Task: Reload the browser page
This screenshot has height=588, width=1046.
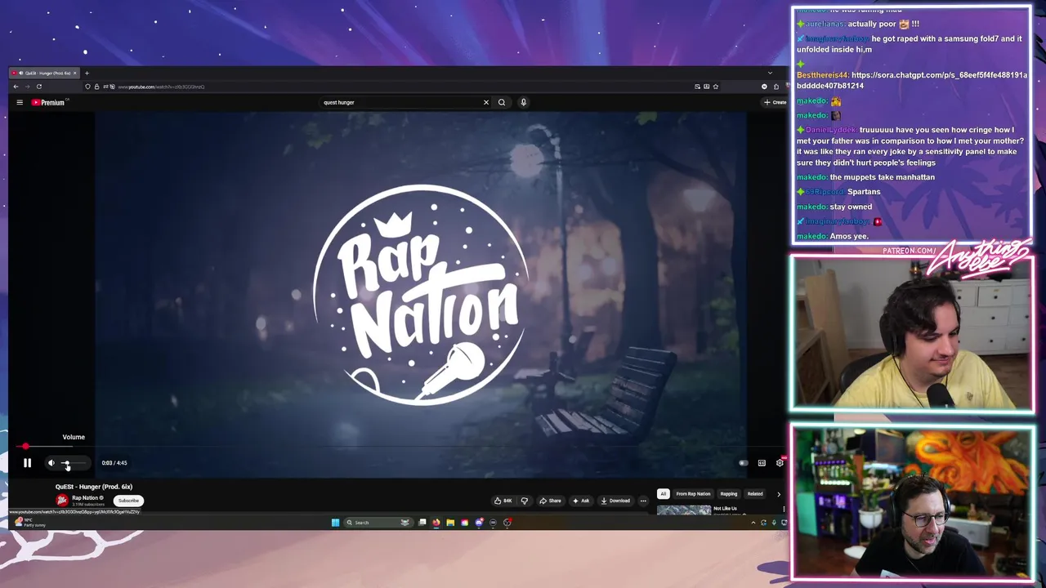Action: [x=38, y=87]
